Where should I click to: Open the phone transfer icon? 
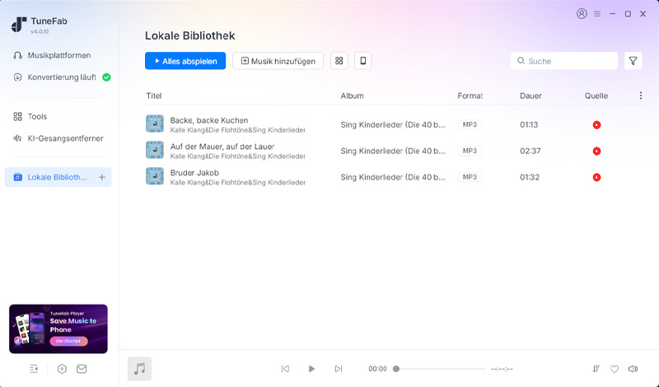click(x=363, y=61)
